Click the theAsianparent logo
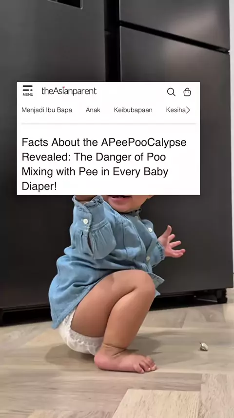This screenshot has width=234, height=418. click(x=69, y=91)
